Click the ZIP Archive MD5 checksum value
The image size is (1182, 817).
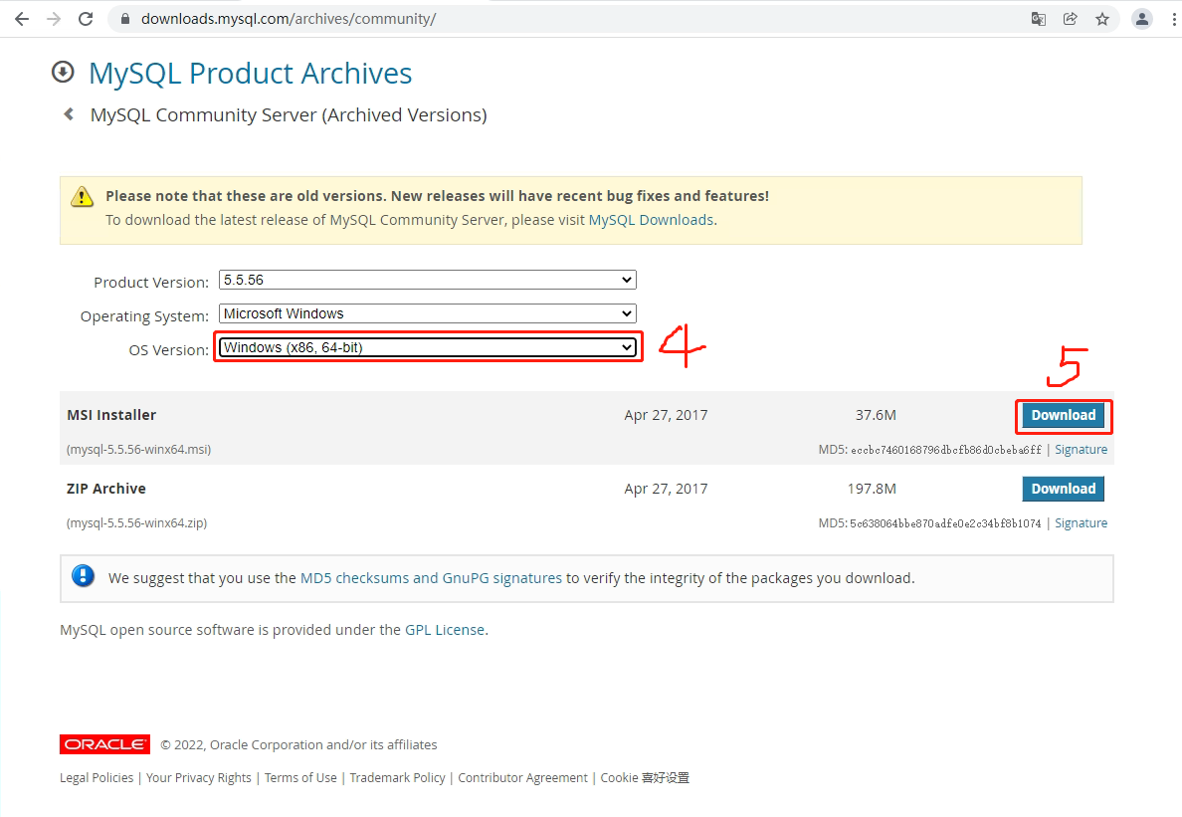click(945, 523)
